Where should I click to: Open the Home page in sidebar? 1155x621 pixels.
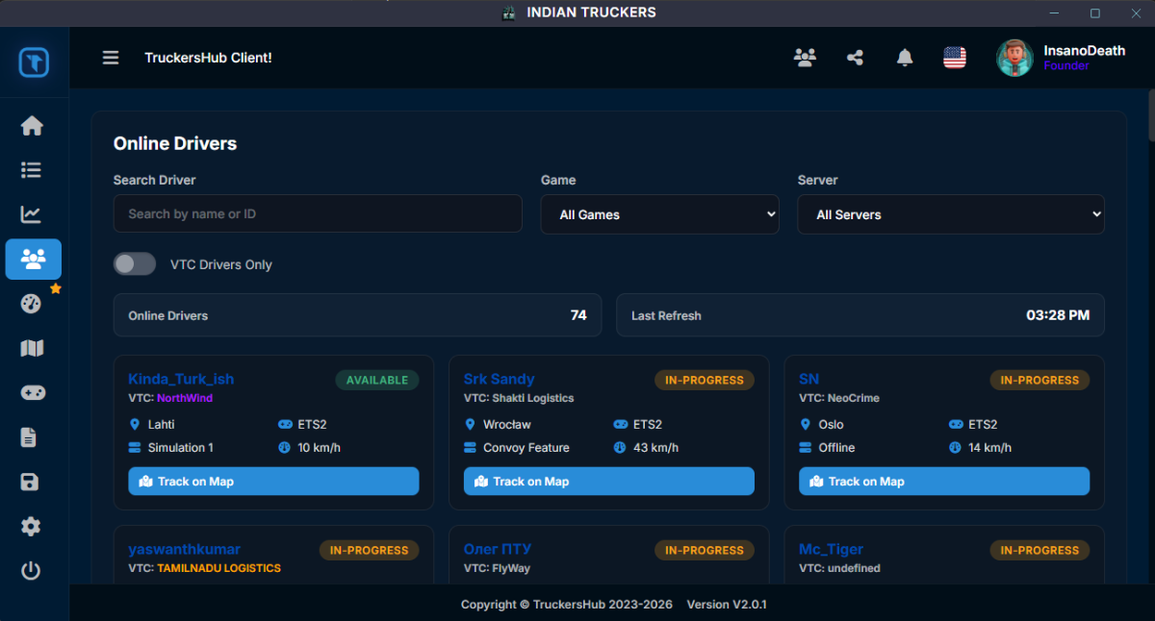(32, 126)
